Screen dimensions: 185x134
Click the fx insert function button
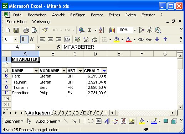(x=59, y=47)
